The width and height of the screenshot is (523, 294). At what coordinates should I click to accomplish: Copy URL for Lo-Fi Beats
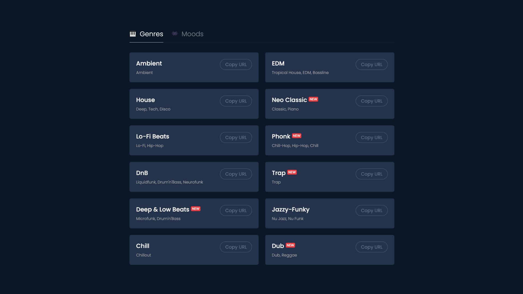[236, 137]
